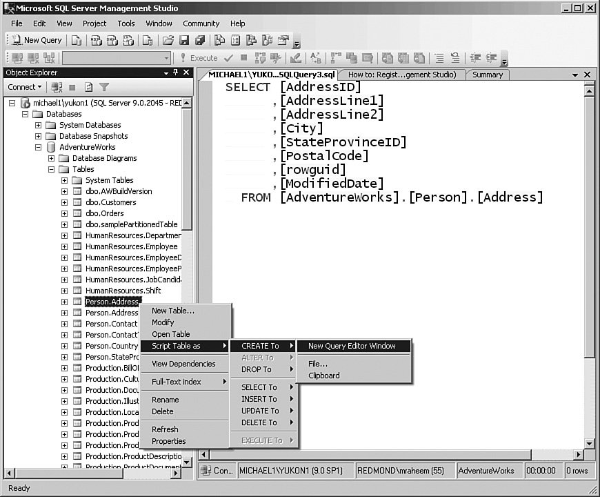This screenshot has width=600, height=497.
Task: Open the Available Databases combo box
Action: pyautogui.click(x=117, y=58)
